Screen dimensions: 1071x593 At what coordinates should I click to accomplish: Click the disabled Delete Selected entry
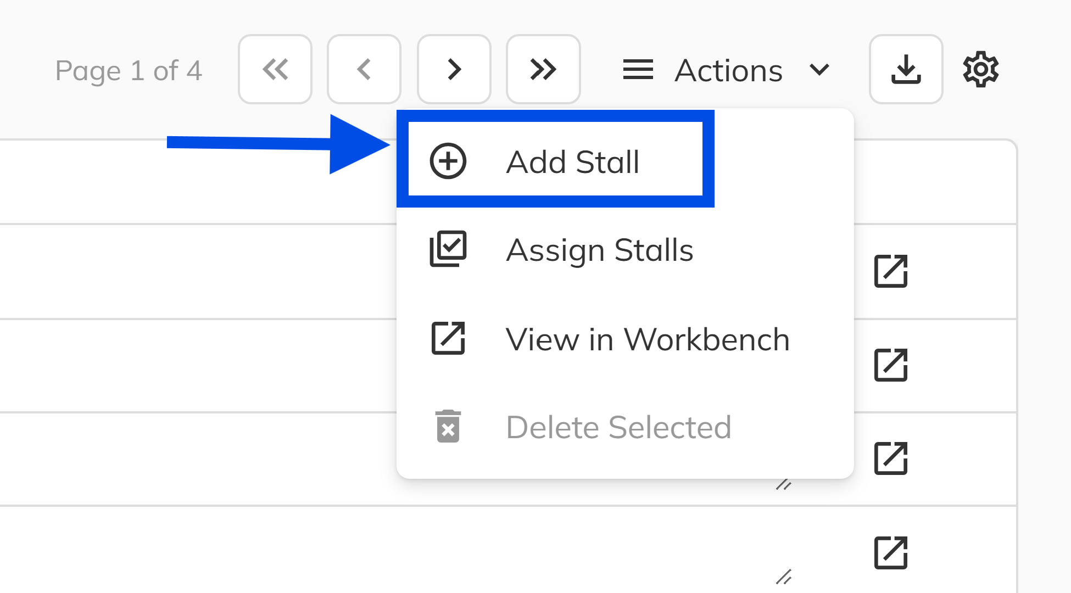tap(620, 427)
